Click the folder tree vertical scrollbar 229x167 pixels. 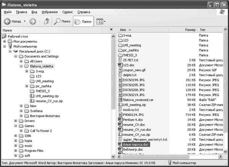pyautogui.click(x=112, y=95)
